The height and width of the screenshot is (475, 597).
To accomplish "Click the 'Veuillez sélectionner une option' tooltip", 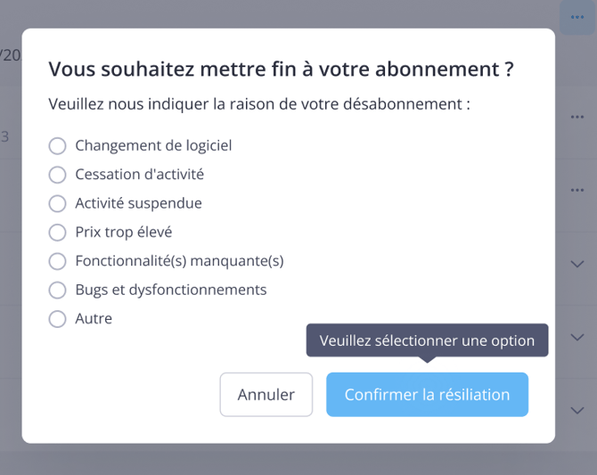I will pos(427,340).
